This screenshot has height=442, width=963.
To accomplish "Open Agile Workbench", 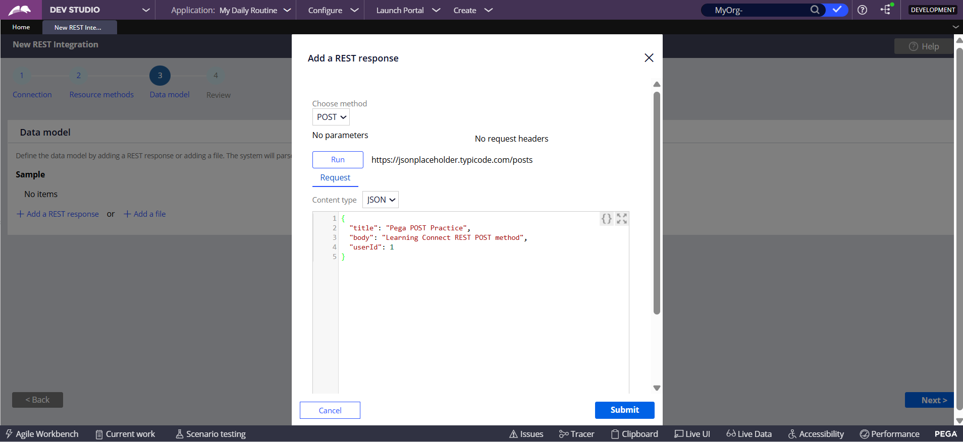I will coord(42,434).
